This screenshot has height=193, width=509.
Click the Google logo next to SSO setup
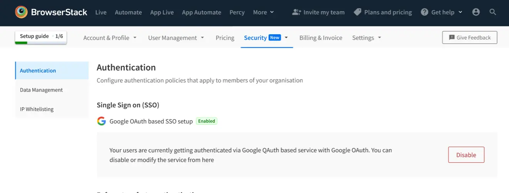coord(101,121)
